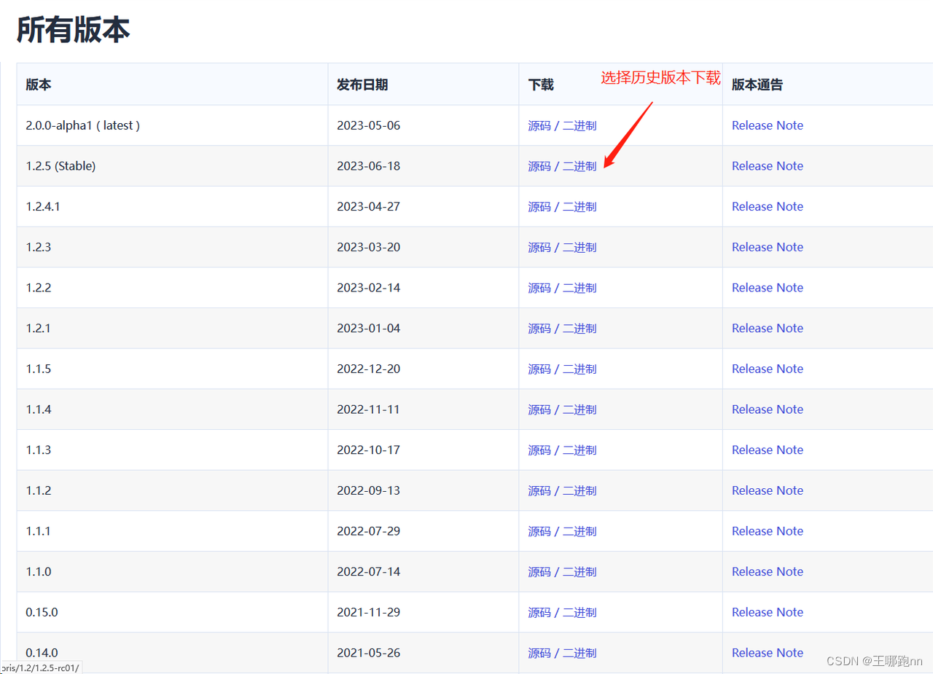Download 二进制 for version 1.2.1
Screen dimensions: 933x674
[x=579, y=329]
